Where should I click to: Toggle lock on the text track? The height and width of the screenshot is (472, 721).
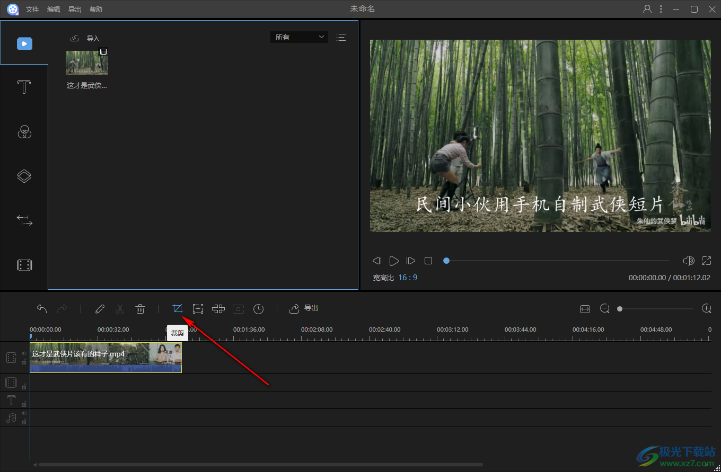tap(24, 404)
